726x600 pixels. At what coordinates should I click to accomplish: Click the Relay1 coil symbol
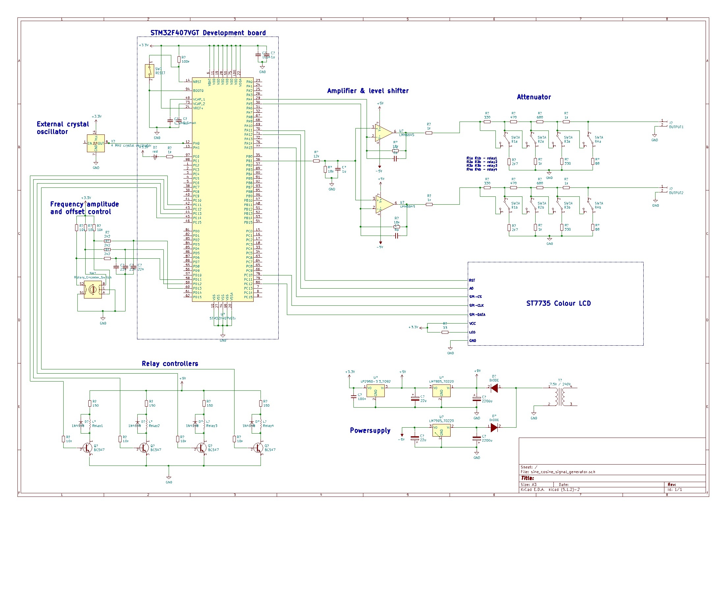coord(90,423)
